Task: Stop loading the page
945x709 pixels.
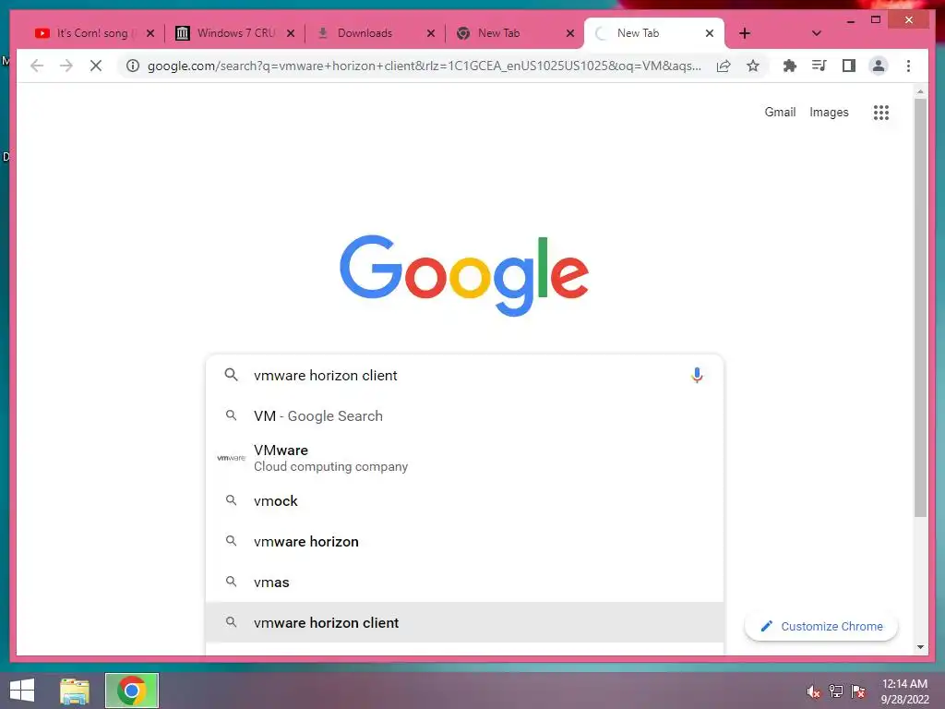Action: [x=96, y=66]
